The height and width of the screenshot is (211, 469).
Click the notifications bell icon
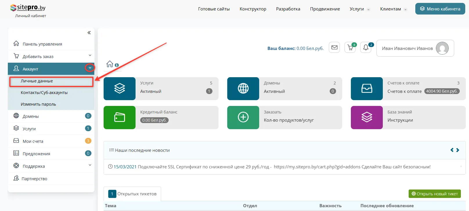[366, 48]
